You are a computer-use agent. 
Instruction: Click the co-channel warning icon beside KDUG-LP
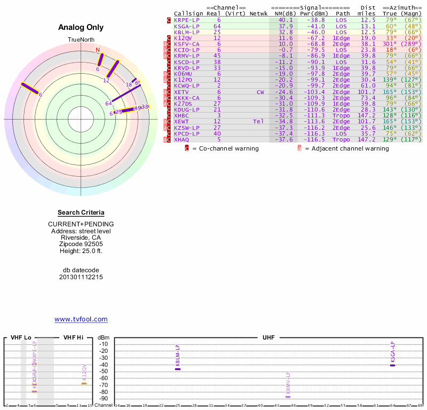(169, 109)
